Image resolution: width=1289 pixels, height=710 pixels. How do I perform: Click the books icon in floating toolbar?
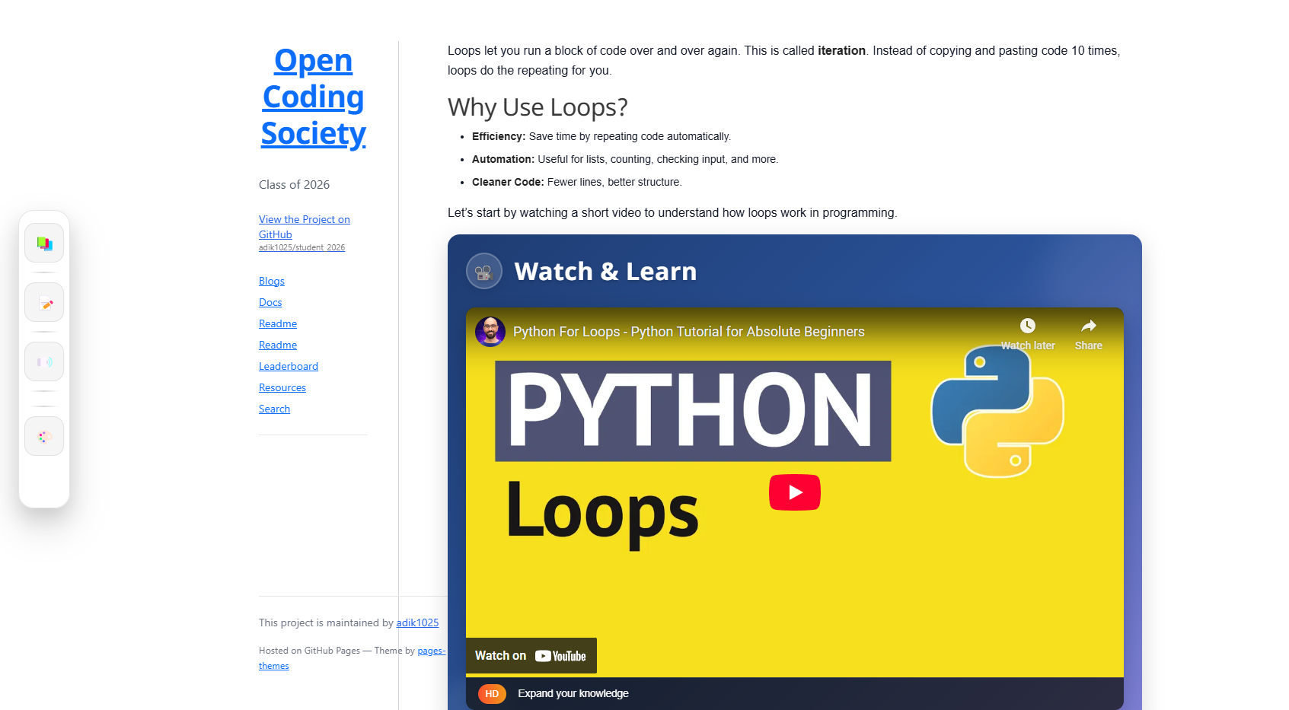pyautogui.click(x=44, y=244)
